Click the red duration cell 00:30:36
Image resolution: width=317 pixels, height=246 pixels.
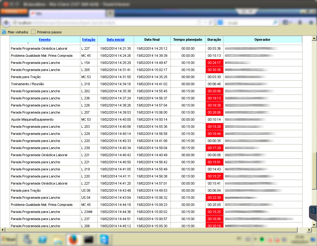click(x=214, y=70)
